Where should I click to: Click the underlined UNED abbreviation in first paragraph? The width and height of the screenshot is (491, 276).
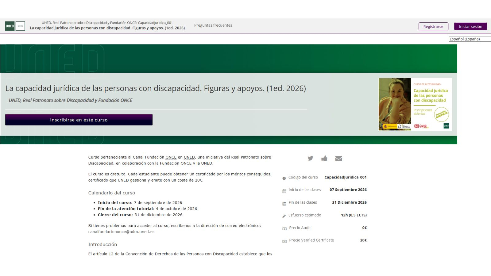189,157
